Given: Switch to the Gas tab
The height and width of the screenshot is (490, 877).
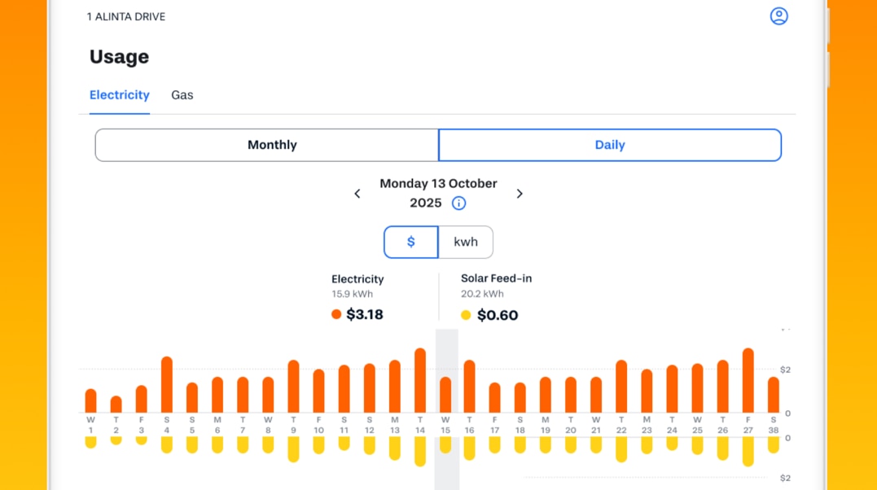Looking at the screenshot, I should [x=182, y=95].
